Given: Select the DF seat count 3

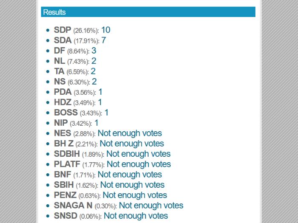Looking at the screenshot, I should (94, 51).
